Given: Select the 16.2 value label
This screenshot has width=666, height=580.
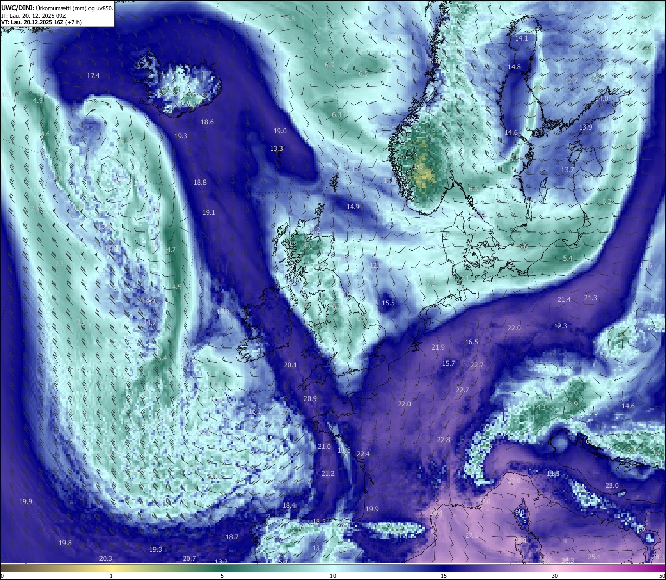Looking at the screenshot, I should point(255,411).
